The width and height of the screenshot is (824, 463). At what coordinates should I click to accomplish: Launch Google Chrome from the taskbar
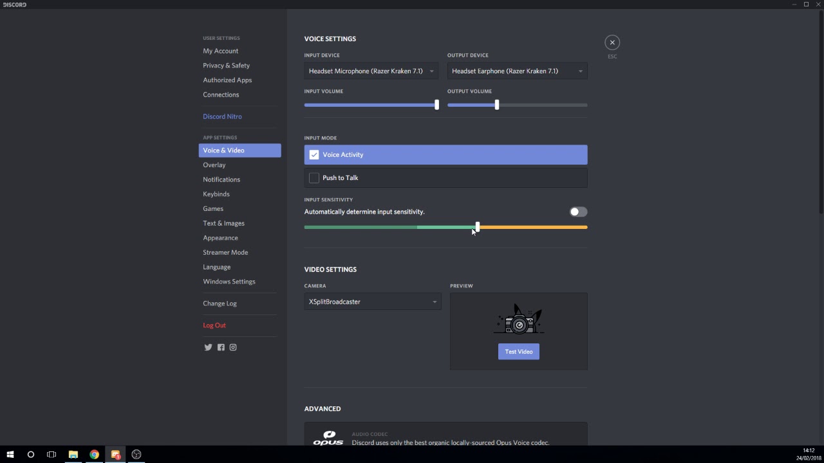pyautogui.click(x=95, y=455)
